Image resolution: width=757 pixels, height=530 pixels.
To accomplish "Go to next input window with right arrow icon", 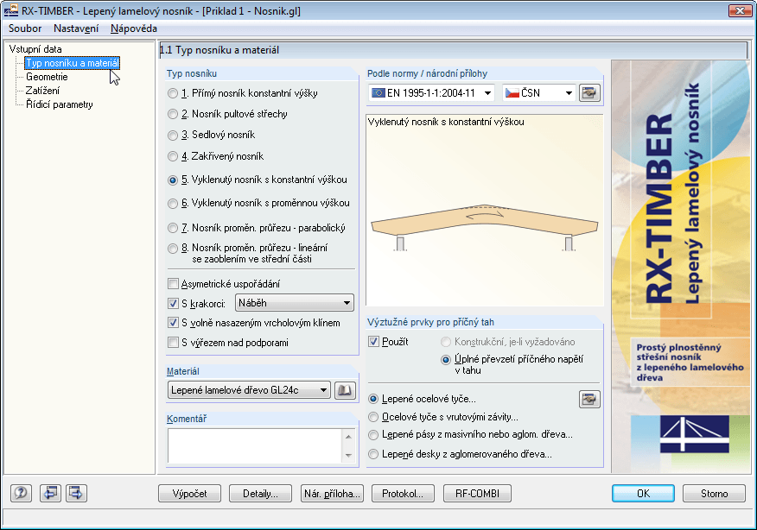I will pos(76,494).
